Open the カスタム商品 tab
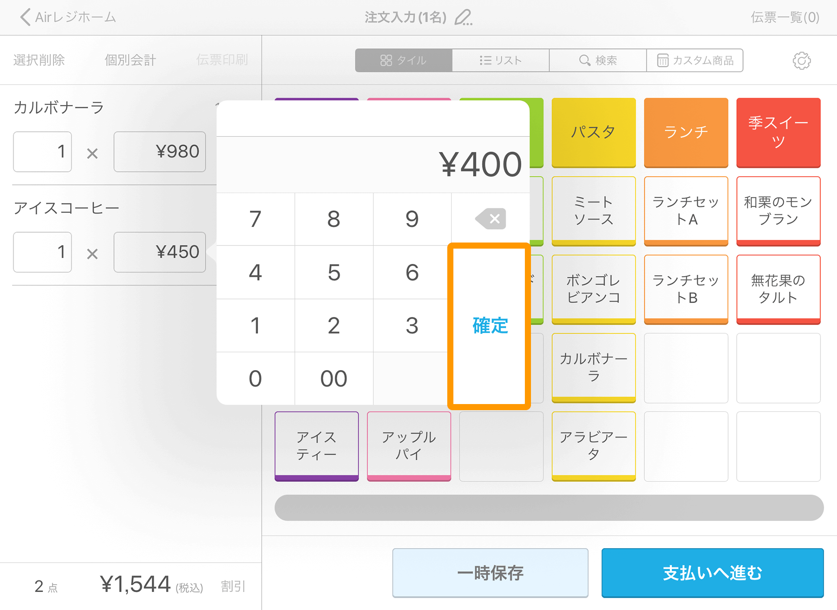Screen dimensions: 837x610 point(695,60)
